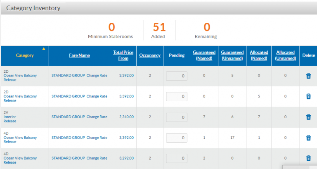Screen dimensions: 317x169
Task: Click the 2,240.00 total price
Action: click(126, 117)
